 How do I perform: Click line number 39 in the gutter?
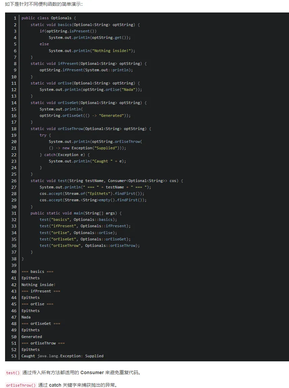[14, 265]
